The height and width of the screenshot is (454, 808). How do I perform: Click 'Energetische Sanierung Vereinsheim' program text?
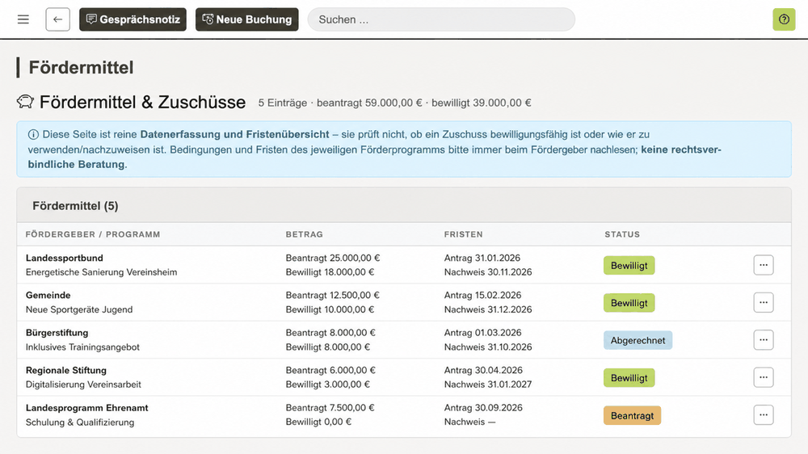[102, 272]
